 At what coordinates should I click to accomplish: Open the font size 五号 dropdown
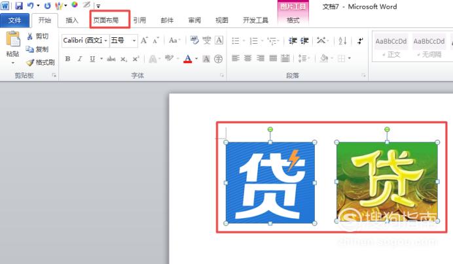point(134,41)
